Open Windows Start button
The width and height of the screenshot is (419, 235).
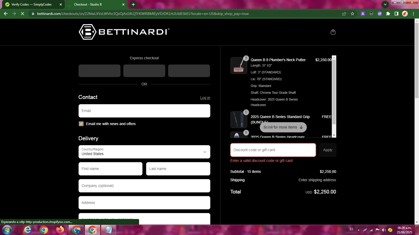(x=7, y=230)
